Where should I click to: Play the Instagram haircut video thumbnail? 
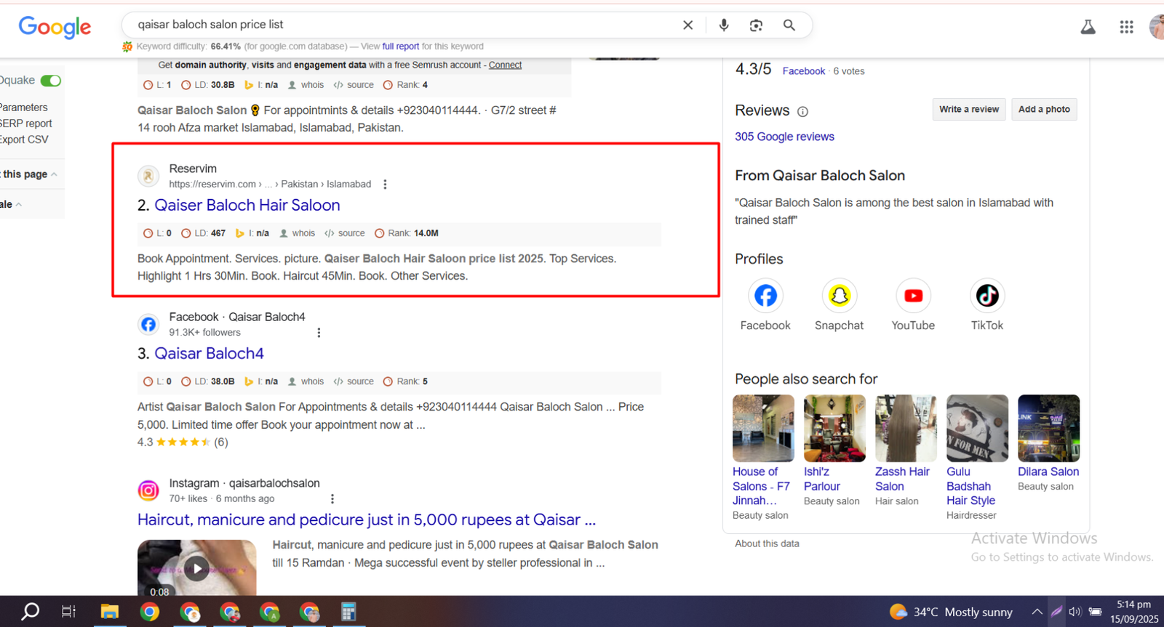pos(196,567)
